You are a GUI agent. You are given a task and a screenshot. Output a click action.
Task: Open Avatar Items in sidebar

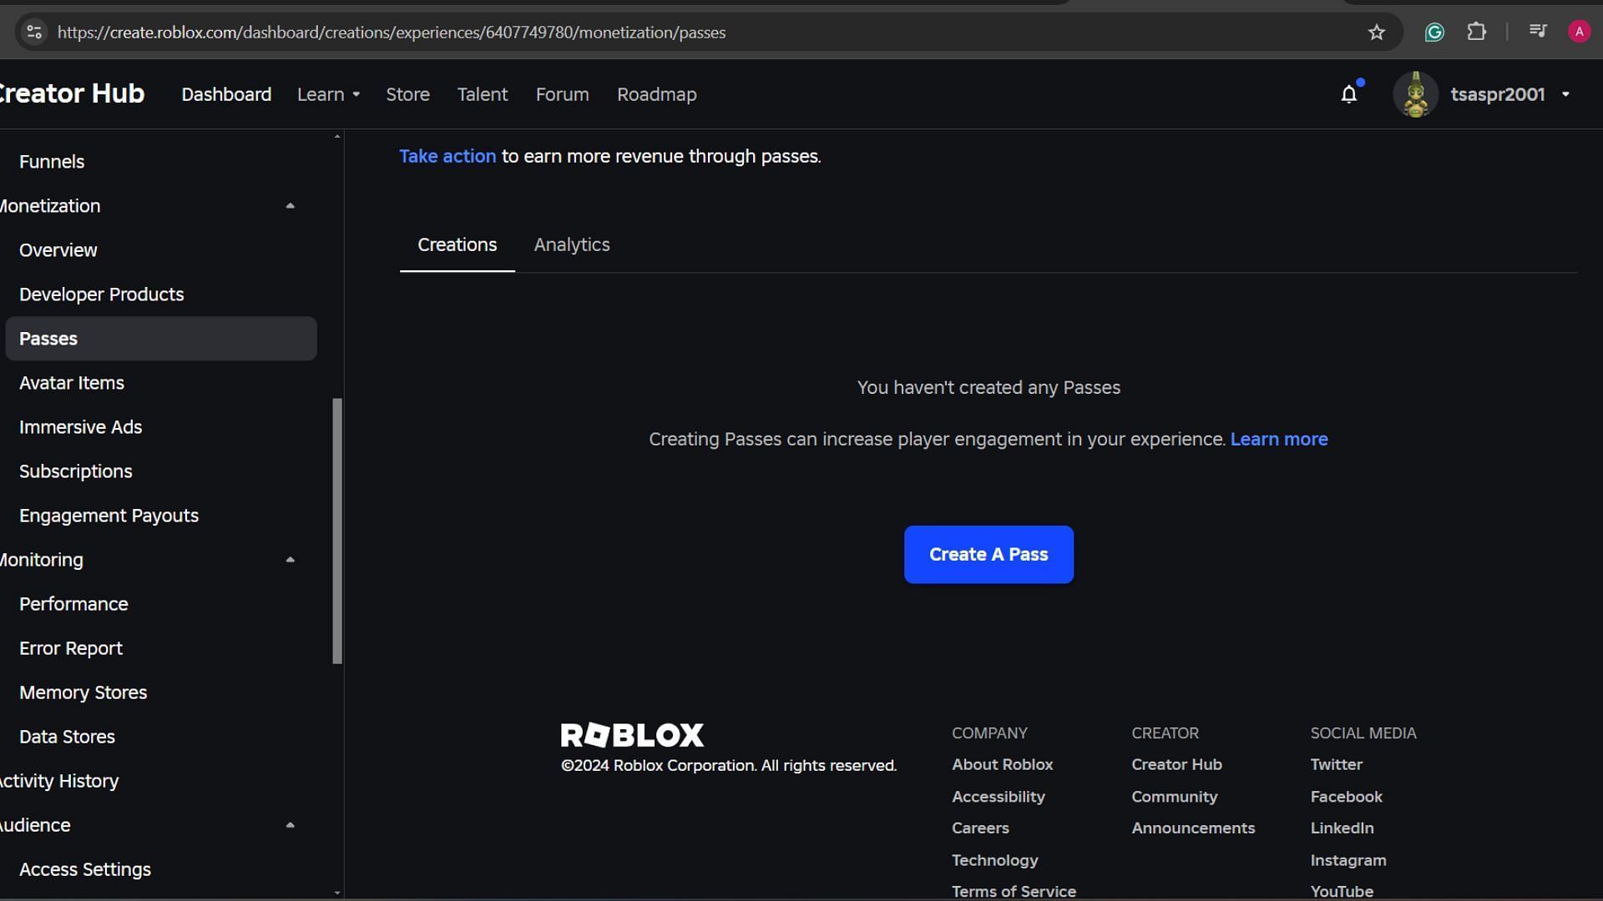71,383
